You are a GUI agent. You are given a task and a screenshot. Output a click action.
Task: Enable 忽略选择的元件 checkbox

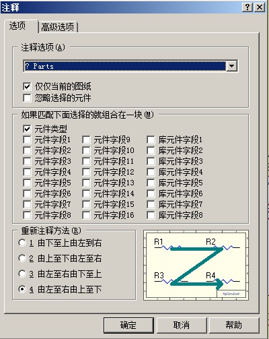point(27,98)
